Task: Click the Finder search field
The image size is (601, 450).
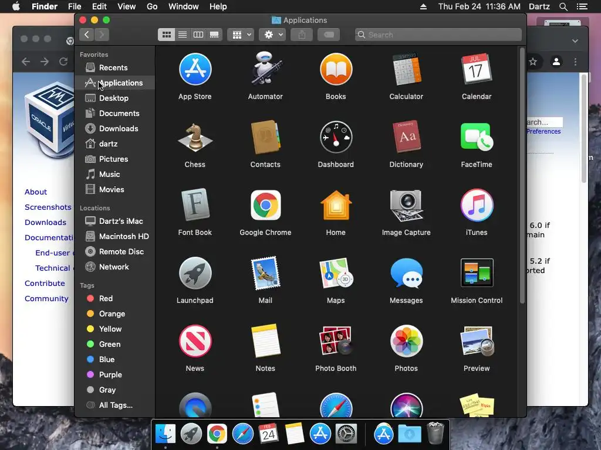Action: pos(438,35)
